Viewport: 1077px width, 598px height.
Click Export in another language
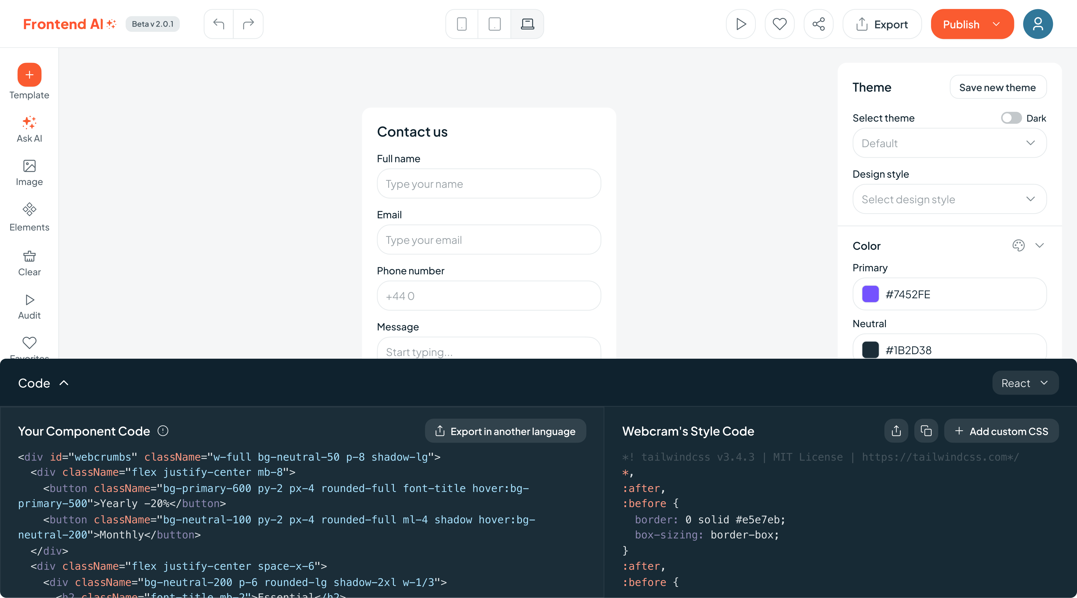point(505,431)
